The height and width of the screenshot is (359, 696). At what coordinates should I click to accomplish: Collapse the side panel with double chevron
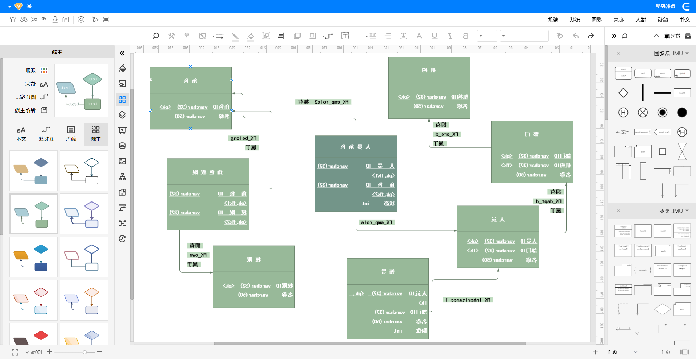[x=122, y=53]
